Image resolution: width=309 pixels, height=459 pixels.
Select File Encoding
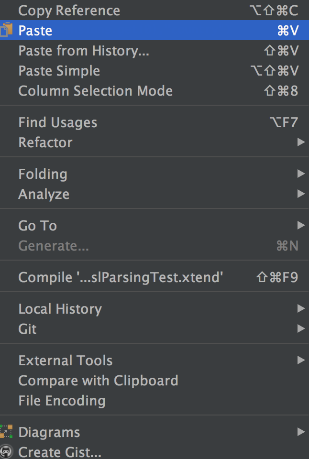tap(154, 401)
